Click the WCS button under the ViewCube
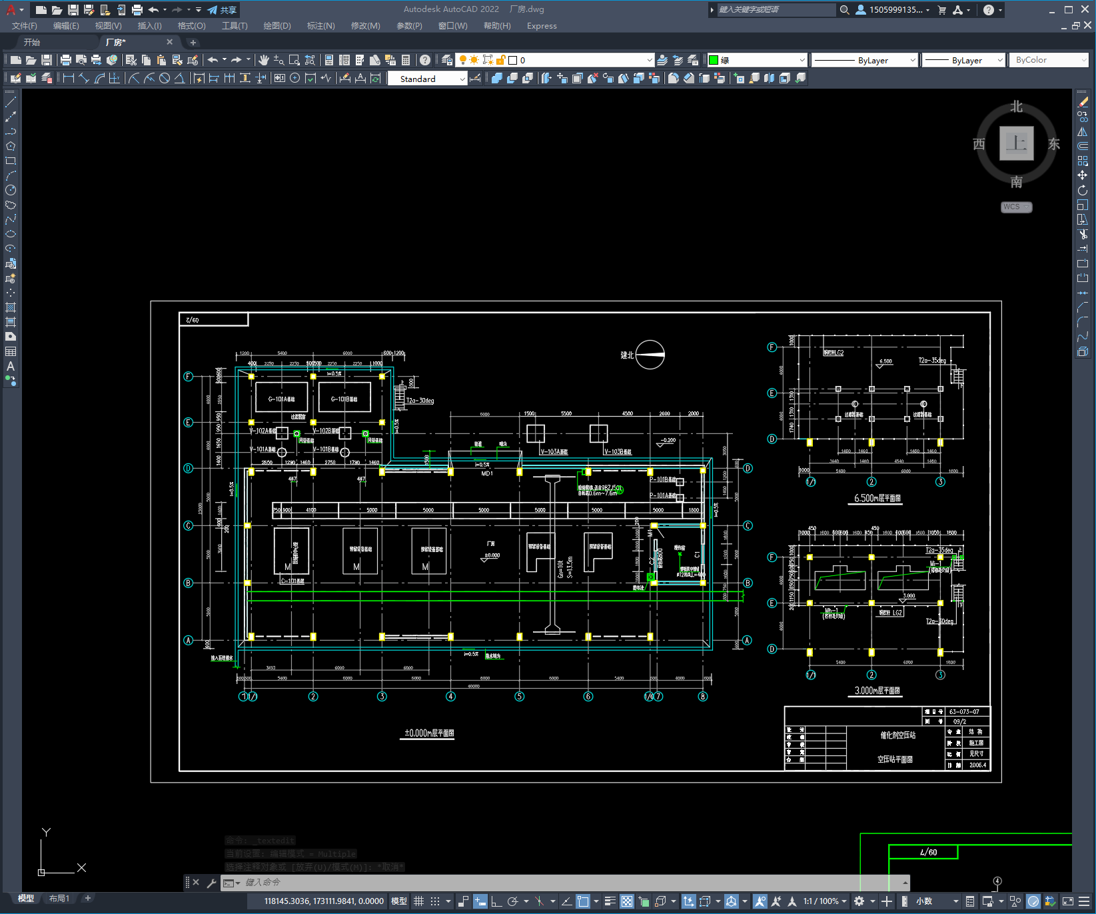This screenshot has height=914, width=1096. [x=1016, y=207]
